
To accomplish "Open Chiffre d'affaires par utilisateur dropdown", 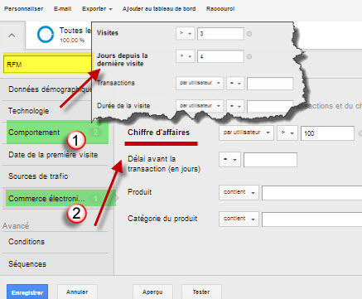I will (x=246, y=133).
